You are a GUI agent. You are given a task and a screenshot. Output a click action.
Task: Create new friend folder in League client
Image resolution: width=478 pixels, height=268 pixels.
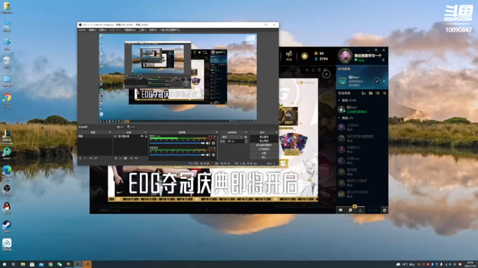(x=370, y=94)
